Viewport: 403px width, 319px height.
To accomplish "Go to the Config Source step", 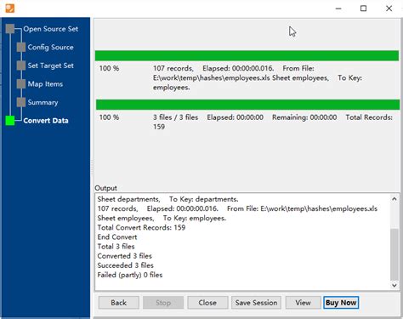I will pos(50,48).
